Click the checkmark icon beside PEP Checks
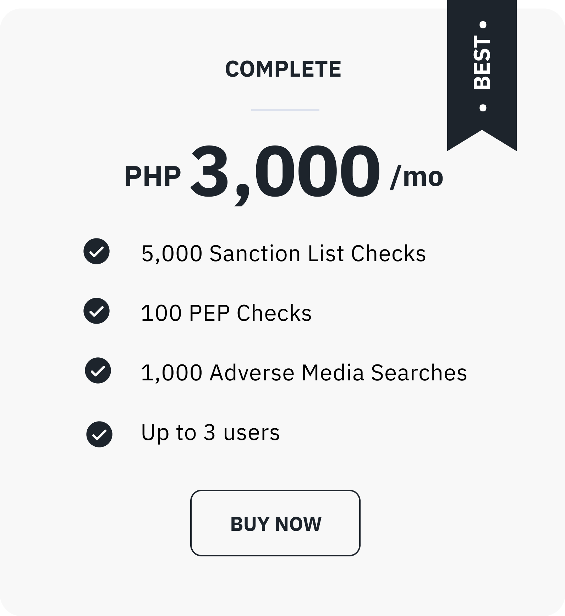This screenshot has width=565, height=616. coord(97,311)
